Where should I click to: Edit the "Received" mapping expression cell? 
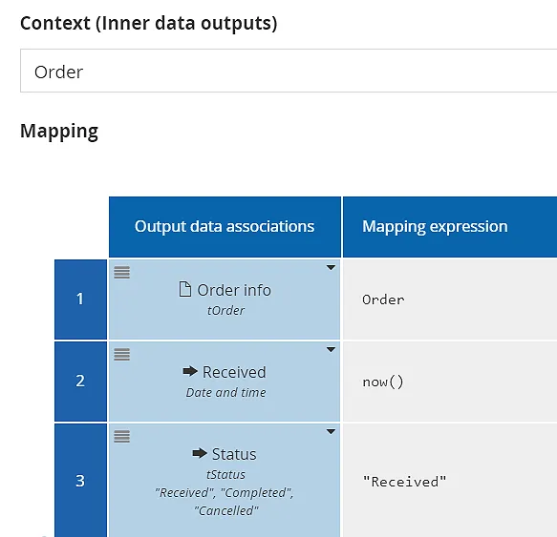[x=450, y=481]
